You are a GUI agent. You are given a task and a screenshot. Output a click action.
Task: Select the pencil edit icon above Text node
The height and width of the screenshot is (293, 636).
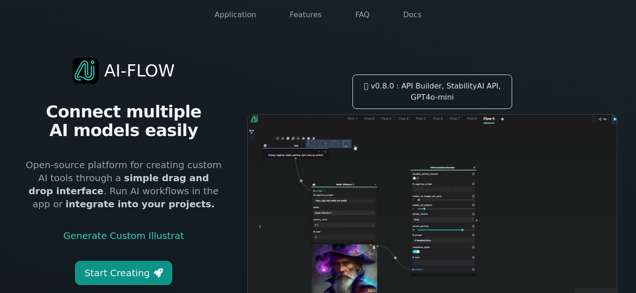tap(283, 138)
